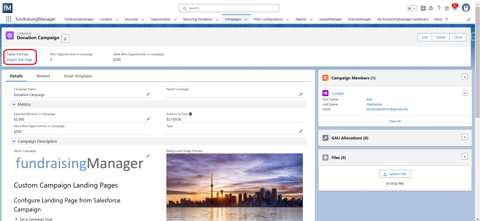
Task: Click the edit navigation pencil icon
Action: click(x=469, y=20)
